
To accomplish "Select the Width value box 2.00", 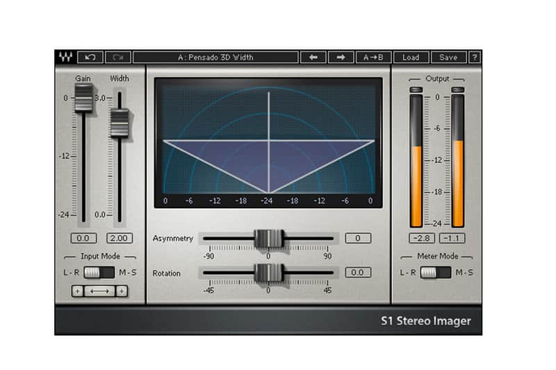I will [120, 238].
